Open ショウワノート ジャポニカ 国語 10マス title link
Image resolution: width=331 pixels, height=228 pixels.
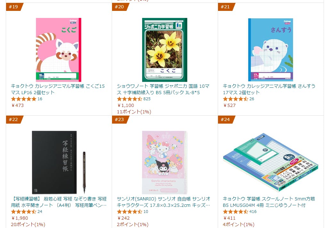click(x=163, y=89)
